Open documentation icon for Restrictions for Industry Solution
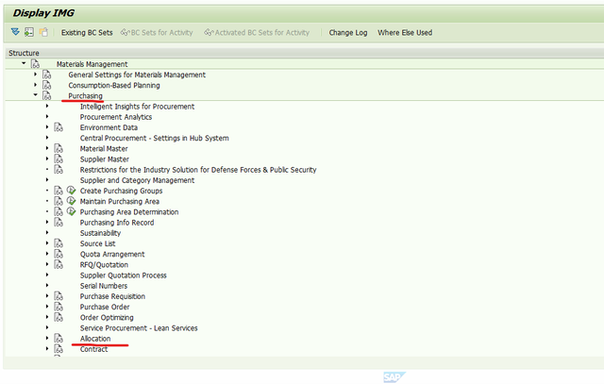The image size is (604, 384). tap(59, 170)
